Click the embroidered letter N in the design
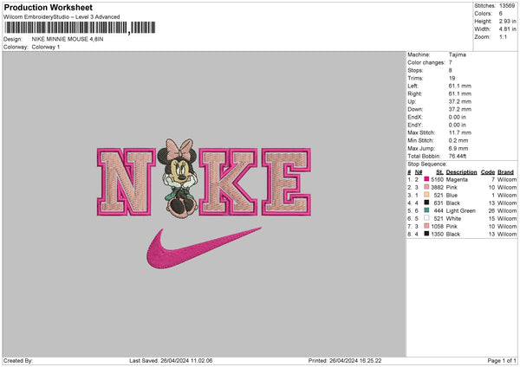Screen dimensions: 520x367 [x=127, y=182]
